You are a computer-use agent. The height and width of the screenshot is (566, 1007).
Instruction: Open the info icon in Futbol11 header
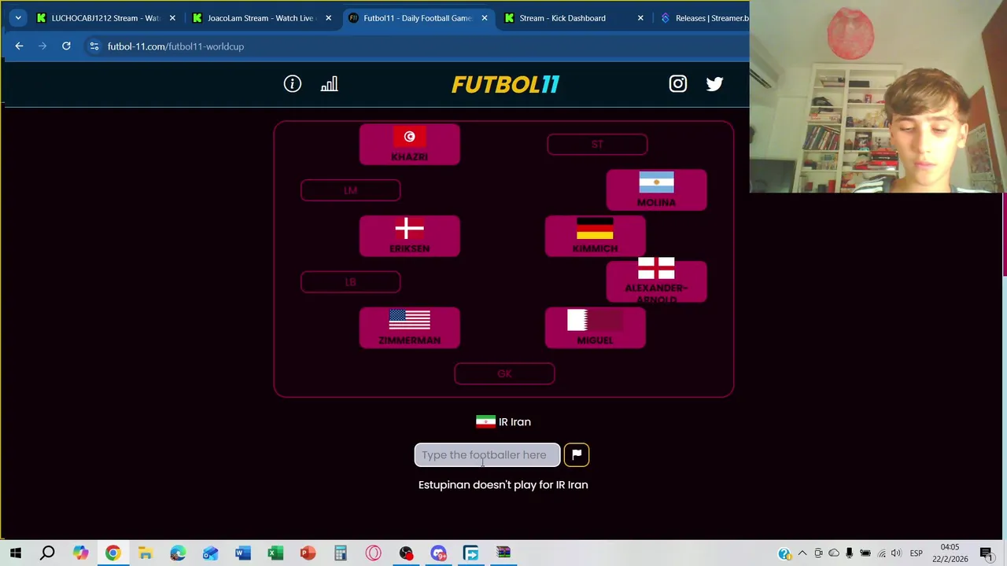point(293,84)
